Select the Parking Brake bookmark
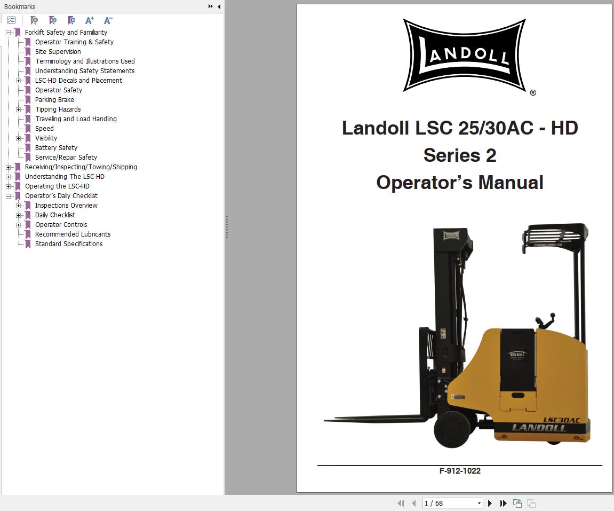This screenshot has height=511, width=614. point(54,100)
